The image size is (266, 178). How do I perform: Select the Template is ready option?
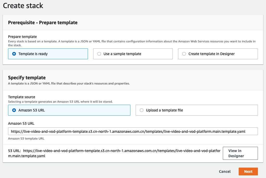click(x=48, y=54)
